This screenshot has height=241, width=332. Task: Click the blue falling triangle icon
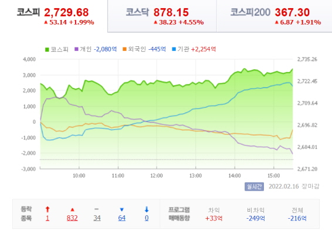click(x=122, y=210)
